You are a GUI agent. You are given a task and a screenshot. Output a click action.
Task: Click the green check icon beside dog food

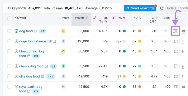click(16, 31)
